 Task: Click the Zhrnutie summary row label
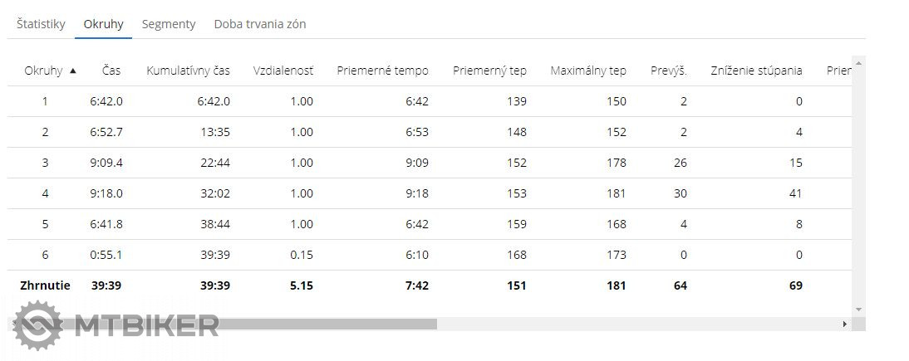pos(45,285)
